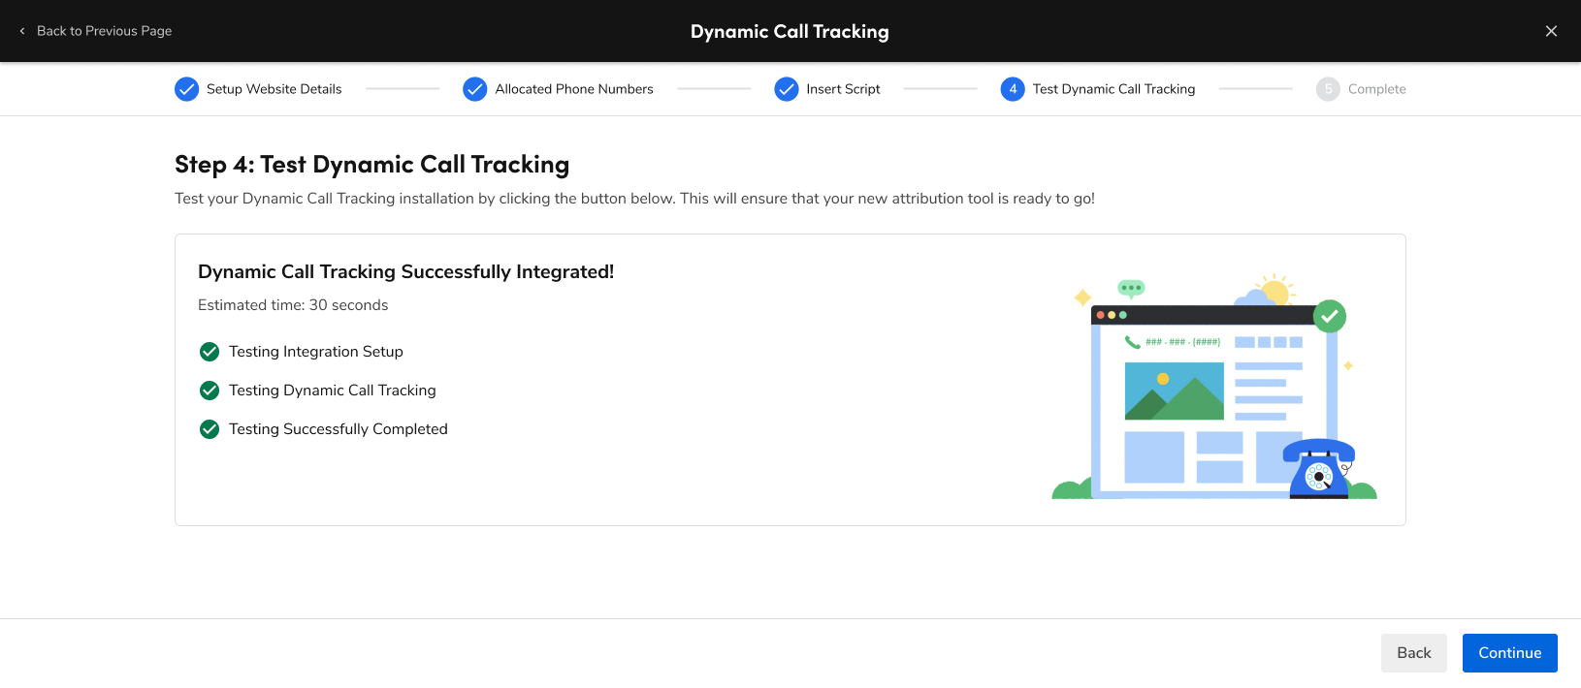Click the green success badge on illustration
Screen dimensions: 1581x688
[x=1330, y=316]
